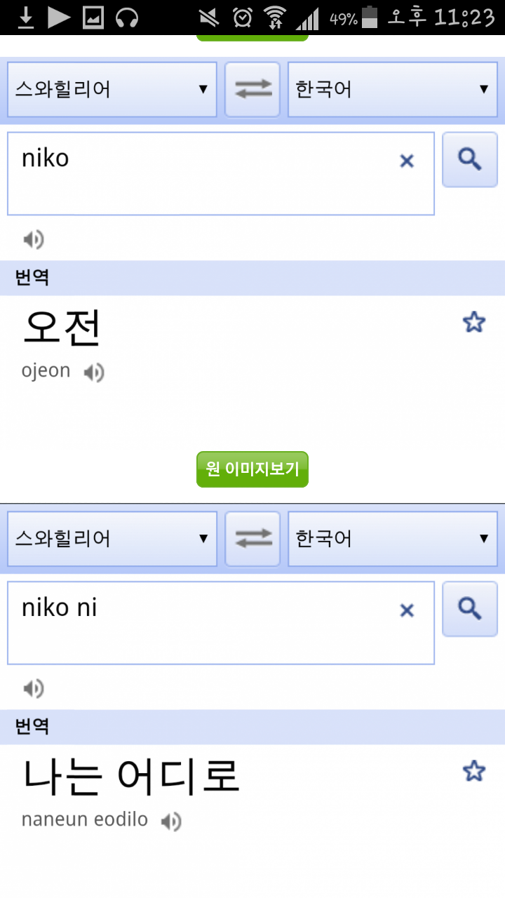This screenshot has width=505, height=898.
Task: Focus the input field containing 'niko ni'
Action: click(x=221, y=622)
